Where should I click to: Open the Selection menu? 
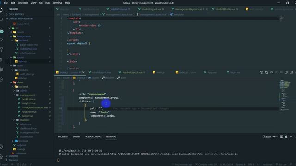pyautogui.click(x=23, y=3)
